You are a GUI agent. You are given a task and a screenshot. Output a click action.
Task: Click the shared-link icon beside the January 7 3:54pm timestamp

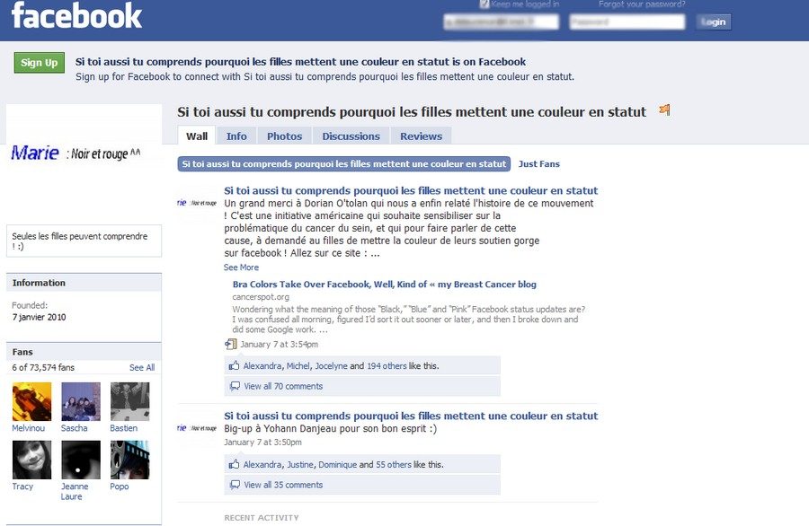pos(231,344)
